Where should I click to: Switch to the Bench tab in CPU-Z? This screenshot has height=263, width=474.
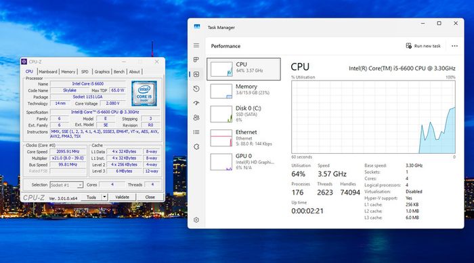pos(118,72)
